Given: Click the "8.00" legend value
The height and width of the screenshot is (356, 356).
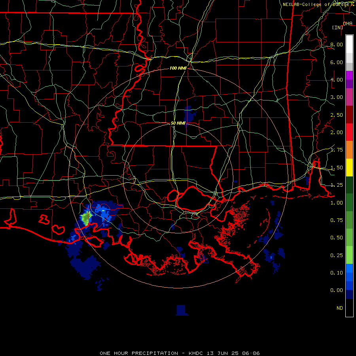Looking at the screenshot, I should pos(337,44).
